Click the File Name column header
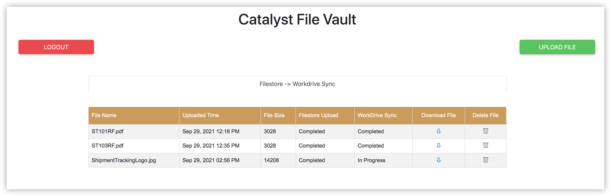The height and width of the screenshot is (196, 611). pos(104,115)
